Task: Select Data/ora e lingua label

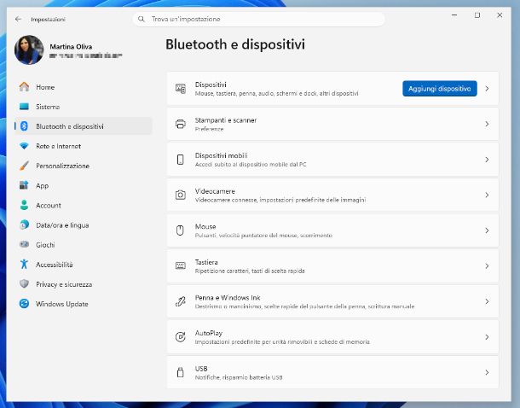Action: pyautogui.click(x=62, y=225)
